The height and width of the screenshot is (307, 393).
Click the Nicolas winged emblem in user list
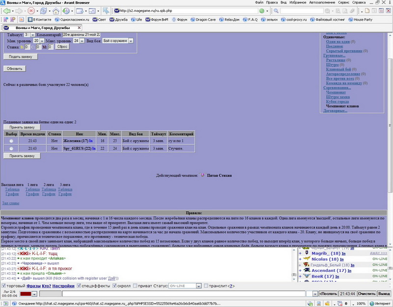click(307, 259)
